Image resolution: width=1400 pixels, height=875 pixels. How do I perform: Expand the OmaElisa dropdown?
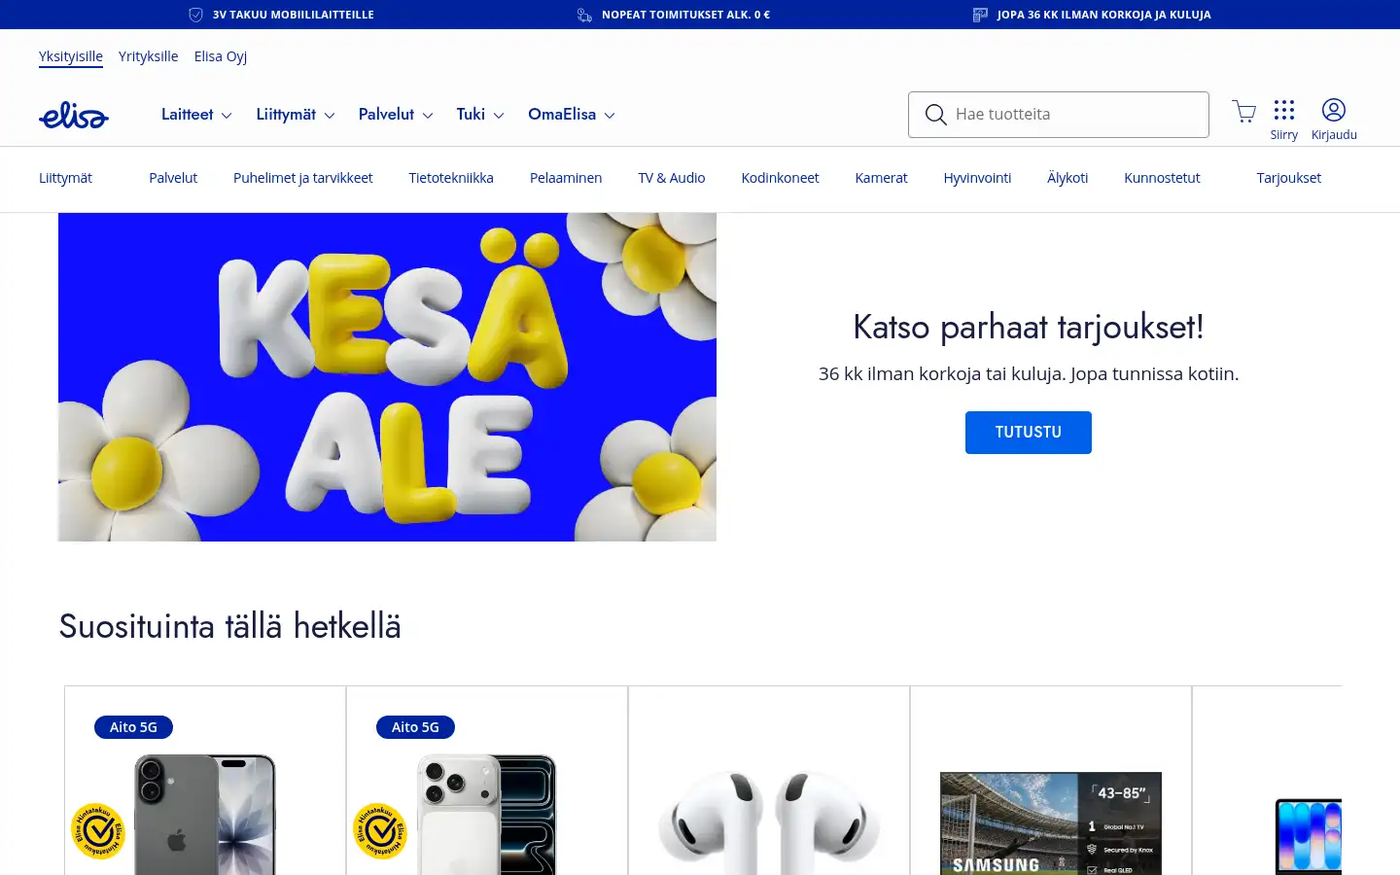572,115
